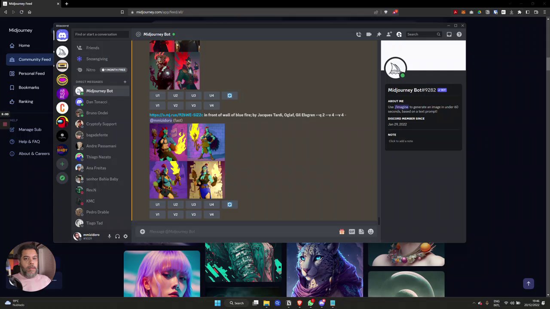Image resolution: width=550 pixels, height=309 pixels.
Task: Reroll the blue fire image grid
Action: (x=229, y=205)
